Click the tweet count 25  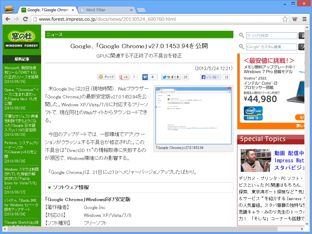pyautogui.click(x=186, y=77)
